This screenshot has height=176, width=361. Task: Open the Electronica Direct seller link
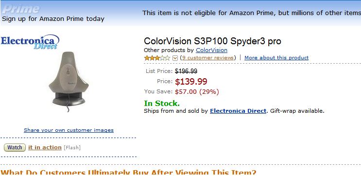[238, 111]
